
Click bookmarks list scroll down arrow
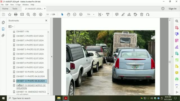point(48,94)
